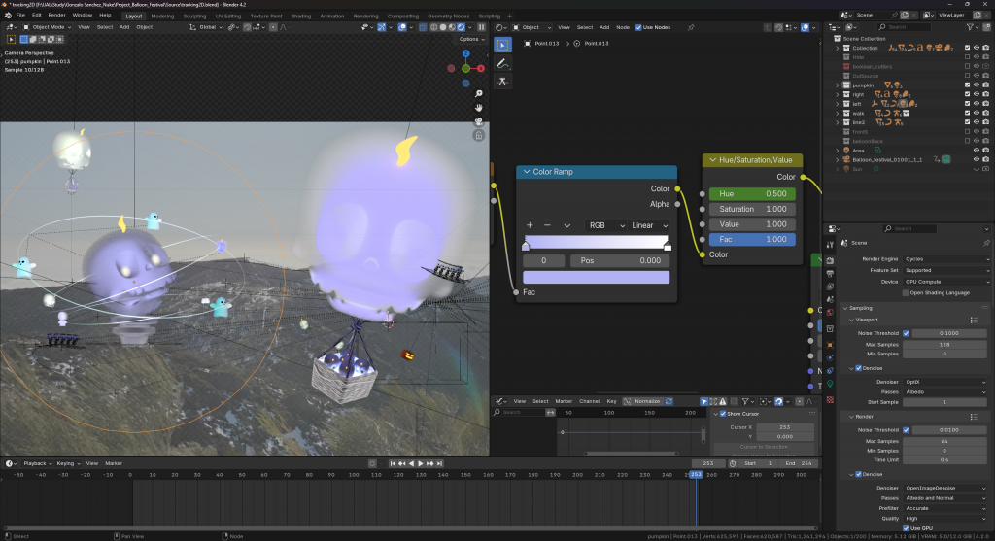Image resolution: width=995 pixels, height=541 pixels.
Task: Toggle camera view icon in viewport
Action: coord(479,121)
